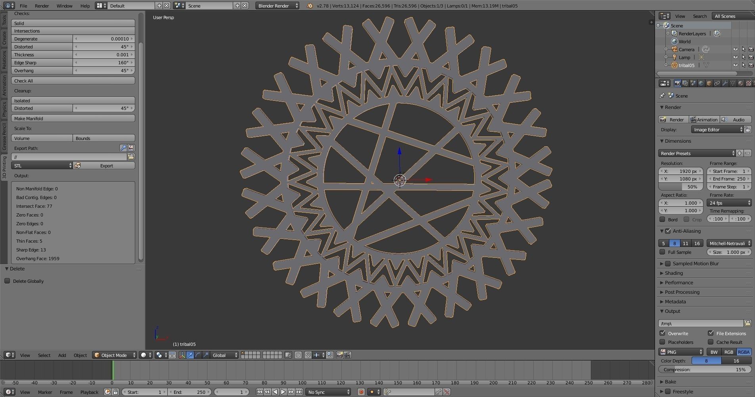
Task: Click the OpenGL render animation clapper icon
Action: 347,355
